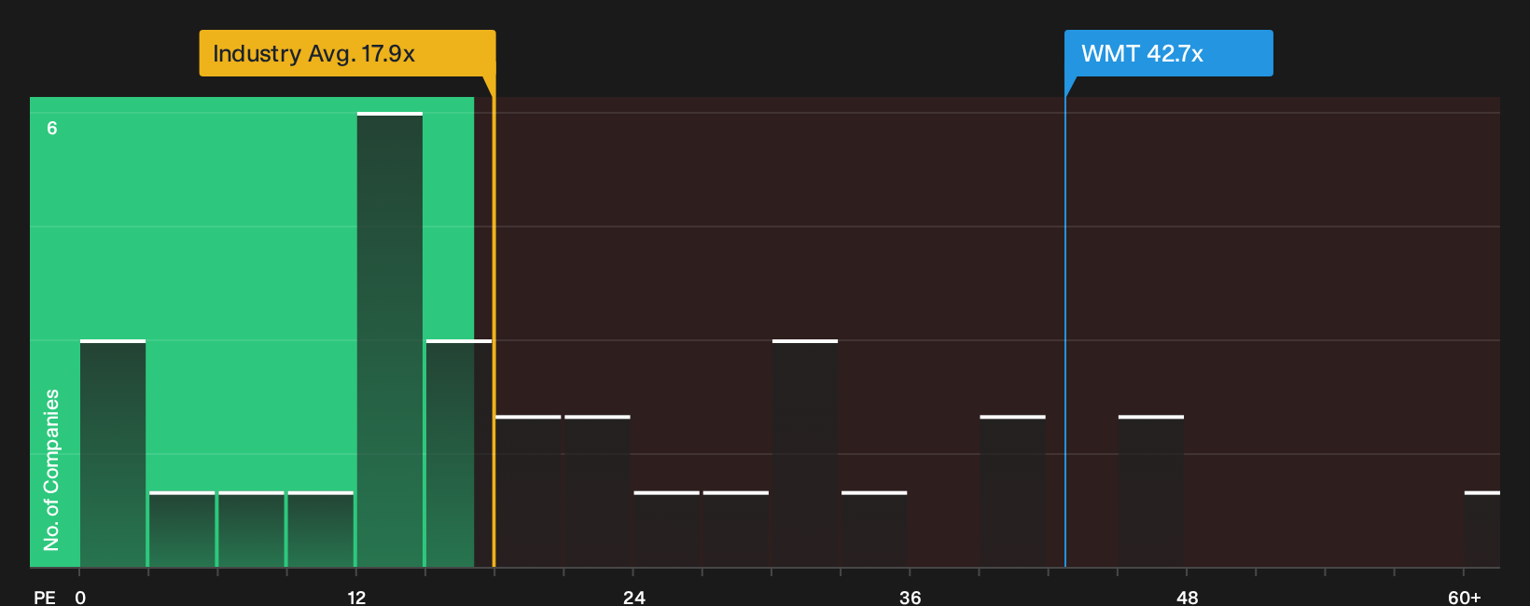Click the bar for the PE 18–21 bin
1530x606 pixels.
[x=528, y=491]
